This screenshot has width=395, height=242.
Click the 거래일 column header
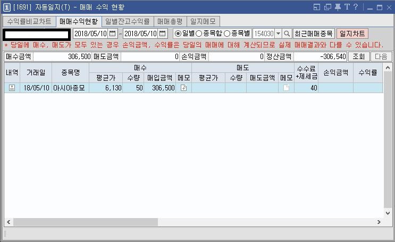pyautogui.click(x=36, y=72)
